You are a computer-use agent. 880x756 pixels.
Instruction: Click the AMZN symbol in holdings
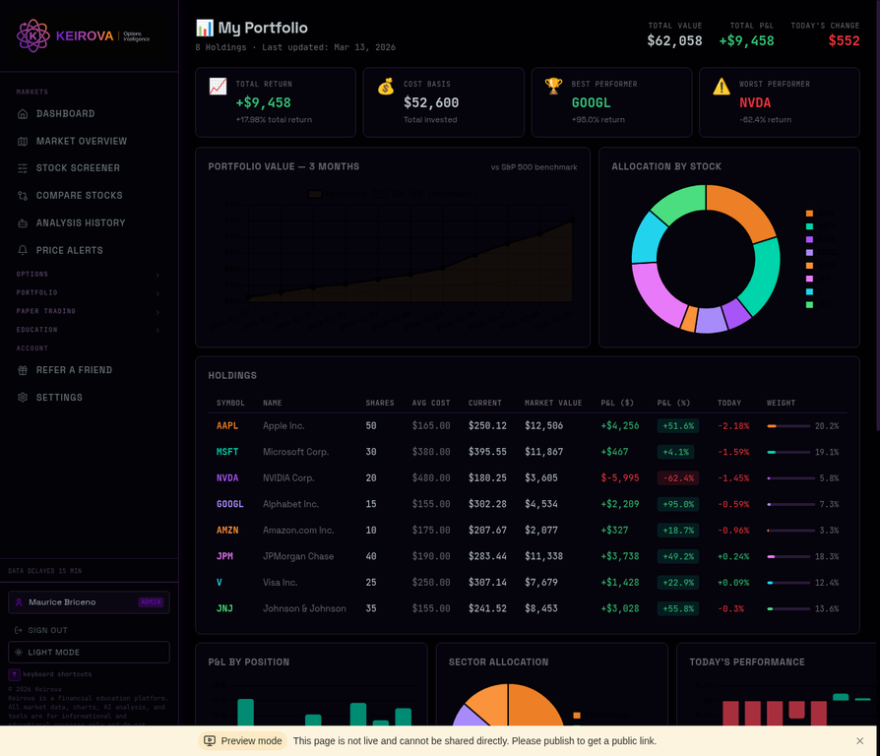click(x=227, y=531)
